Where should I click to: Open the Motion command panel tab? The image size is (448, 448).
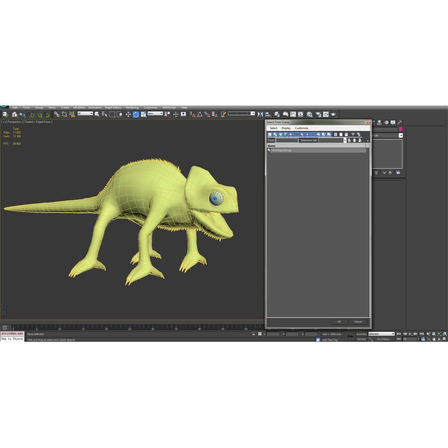[x=387, y=122]
